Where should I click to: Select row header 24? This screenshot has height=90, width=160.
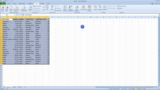click(x=1, y=65)
